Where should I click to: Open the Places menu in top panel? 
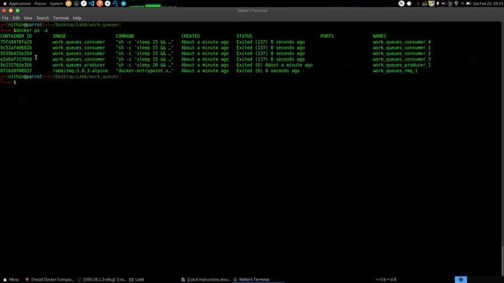point(40,3)
